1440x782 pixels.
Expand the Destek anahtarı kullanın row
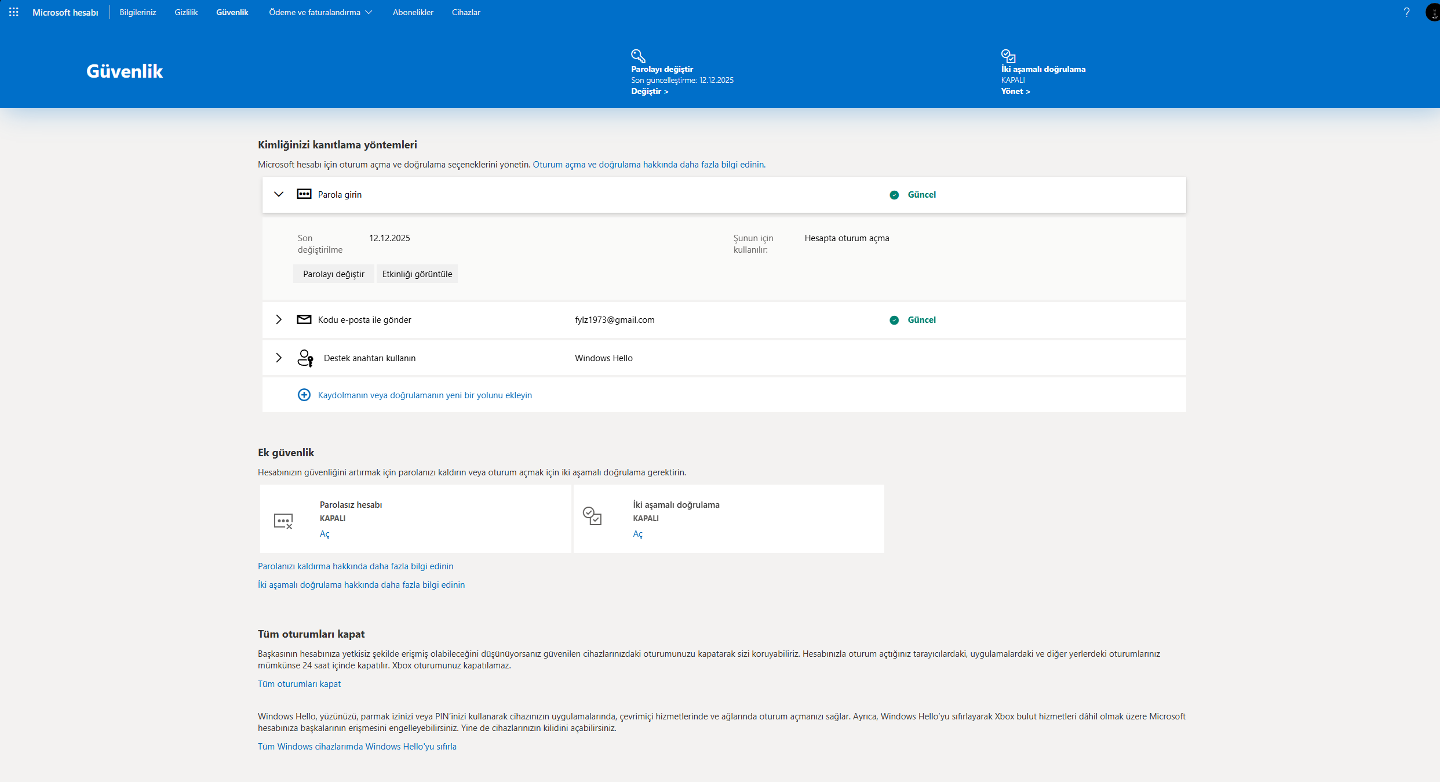(x=279, y=358)
